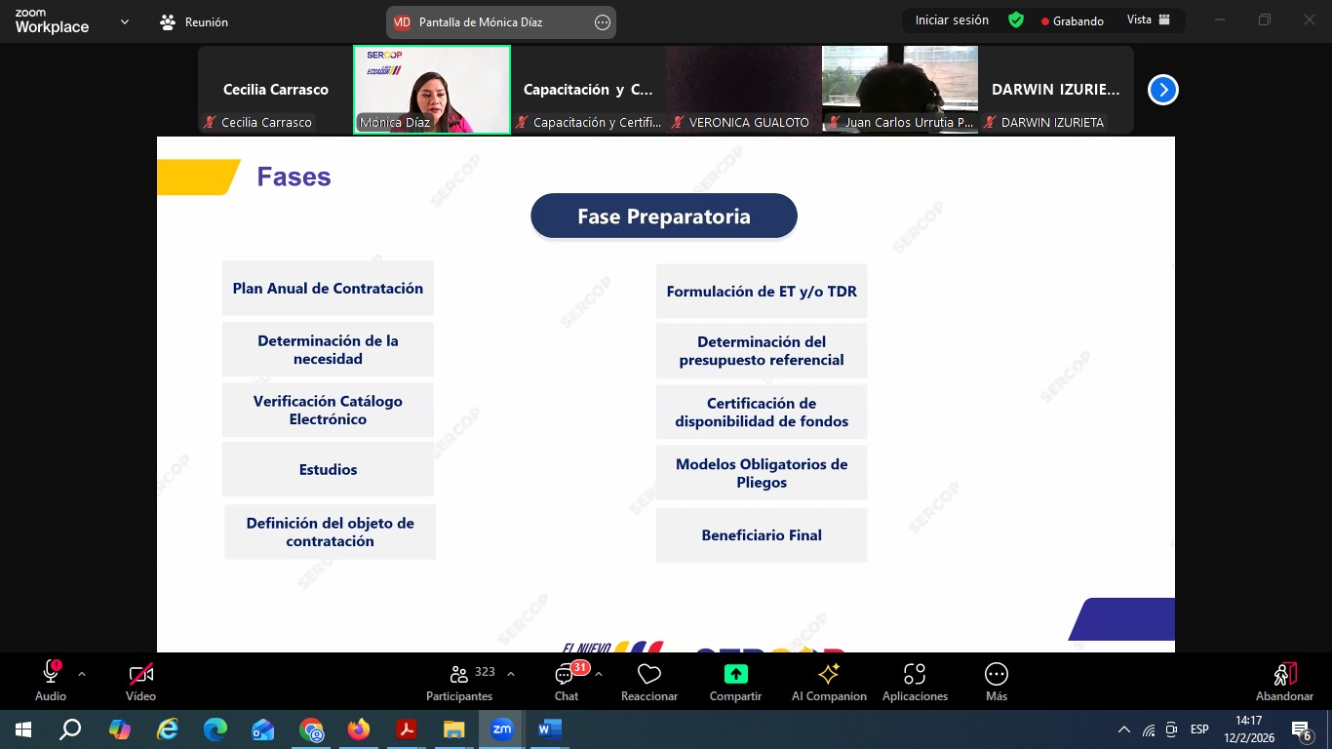Open AI Companion sparkle icon
The width and height of the screenshot is (1332, 749).
829,675
